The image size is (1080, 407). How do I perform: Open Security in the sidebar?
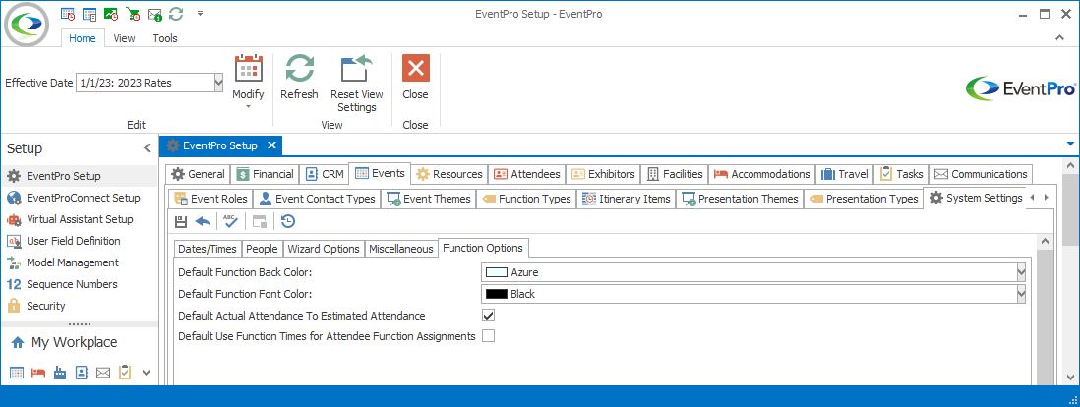(x=80, y=306)
